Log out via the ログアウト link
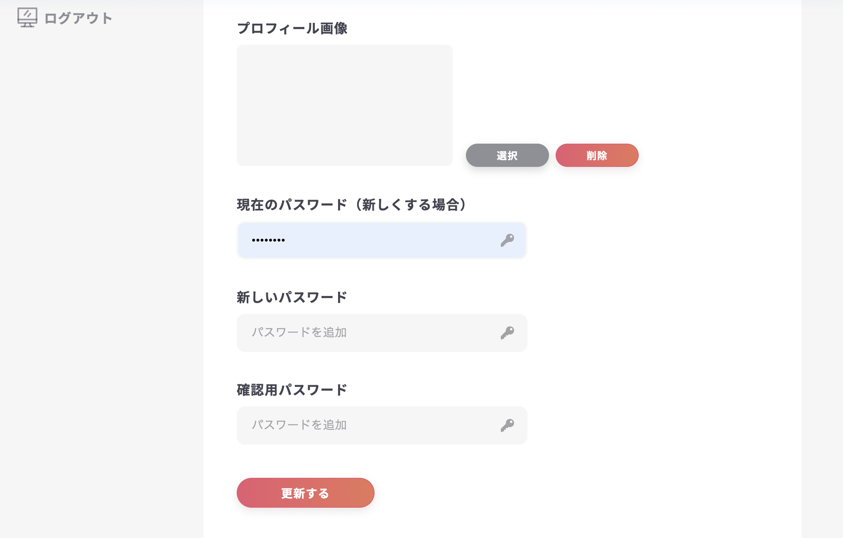This screenshot has width=843, height=538. (x=79, y=18)
